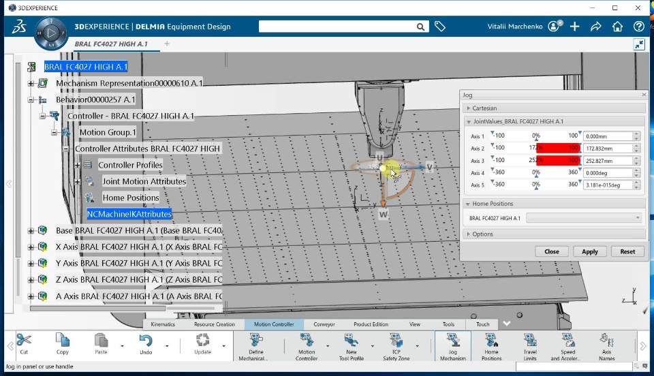Click the top search input field
This screenshot has width=654, height=376.
(x=337, y=27)
